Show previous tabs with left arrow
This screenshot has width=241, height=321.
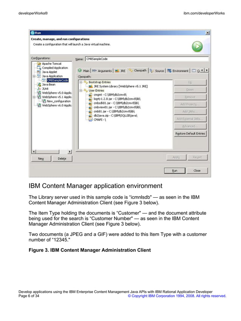202,70
